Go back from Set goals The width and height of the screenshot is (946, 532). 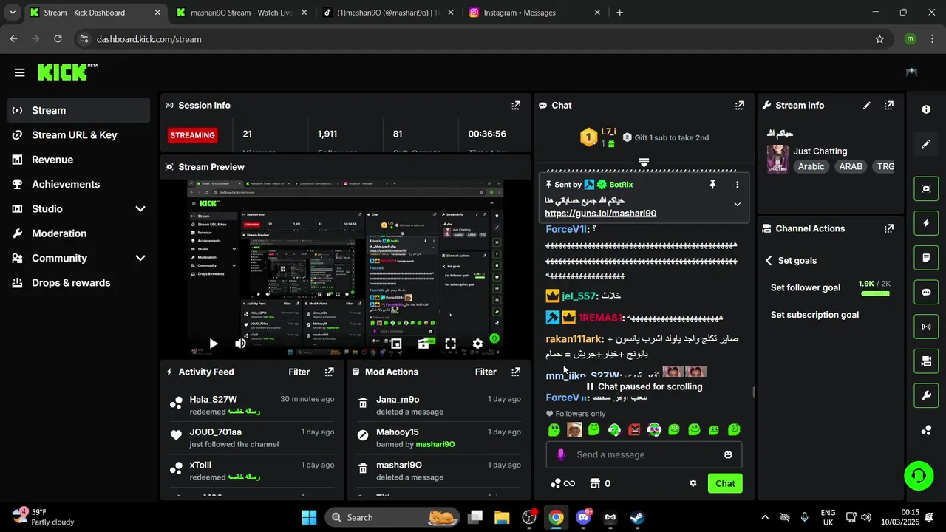tap(769, 261)
